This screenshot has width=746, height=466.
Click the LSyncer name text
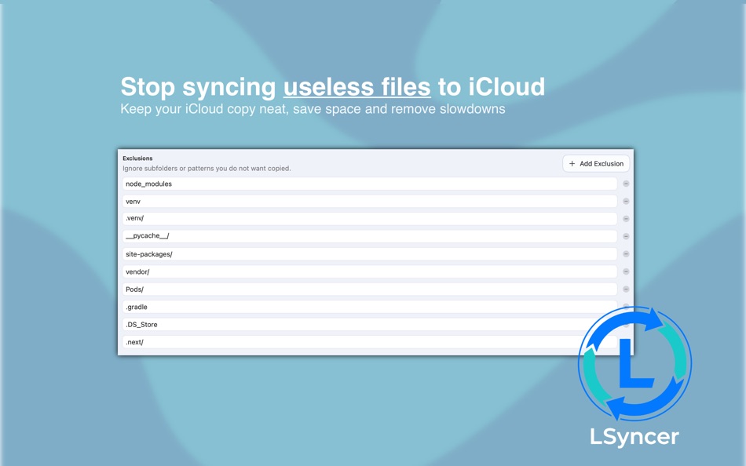[634, 437]
